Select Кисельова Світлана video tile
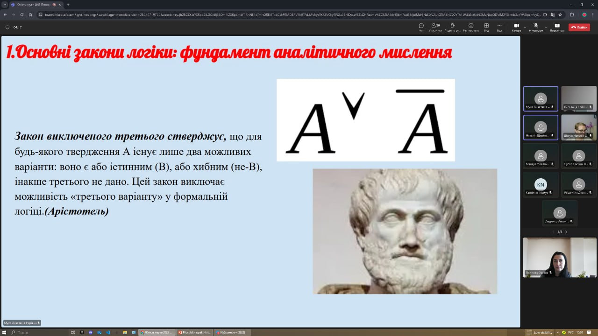Image resolution: width=598 pixels, height=336 pixels. coord(579,98)
